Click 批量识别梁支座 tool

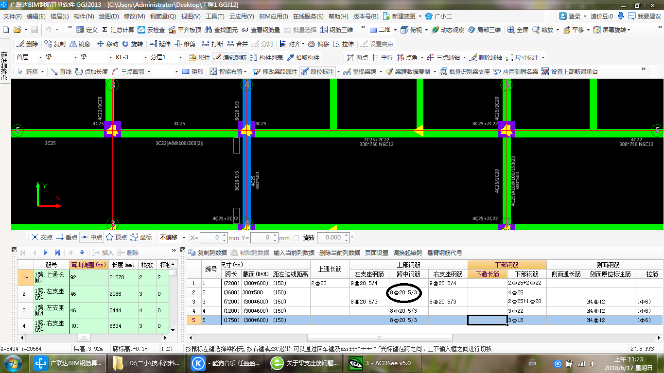tap(464, 71)
